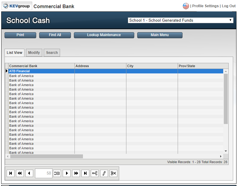The width and height of the screenshot is (238, 186).
Task: Switch to the Search tab
Action: (x=52, y=53)
